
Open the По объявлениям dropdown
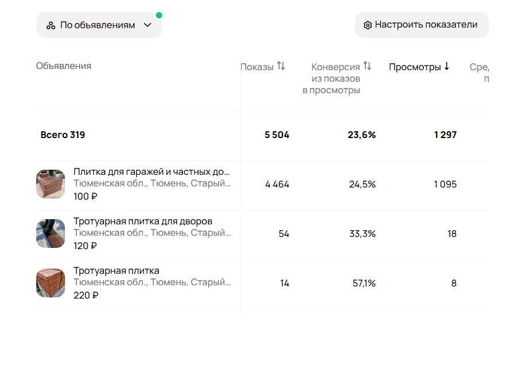pyautogui.click(x=98, y=25)
